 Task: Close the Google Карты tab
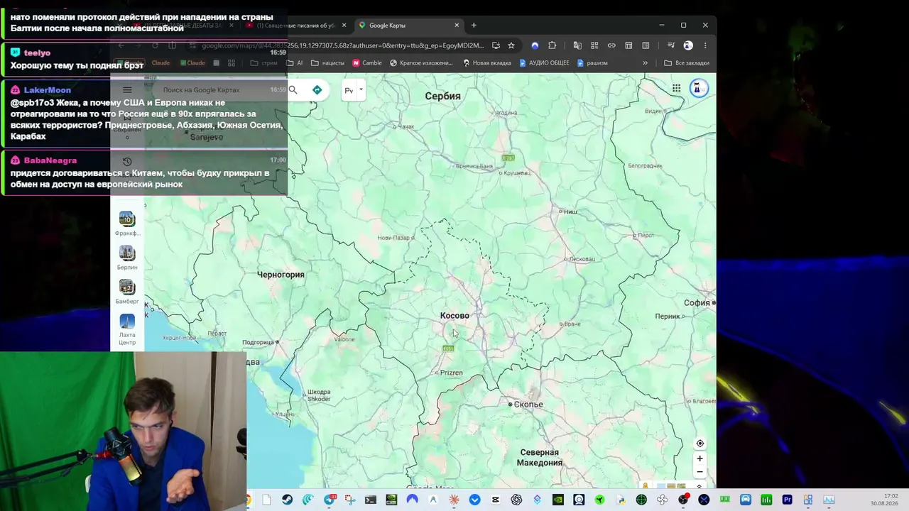tap(457, 26)
